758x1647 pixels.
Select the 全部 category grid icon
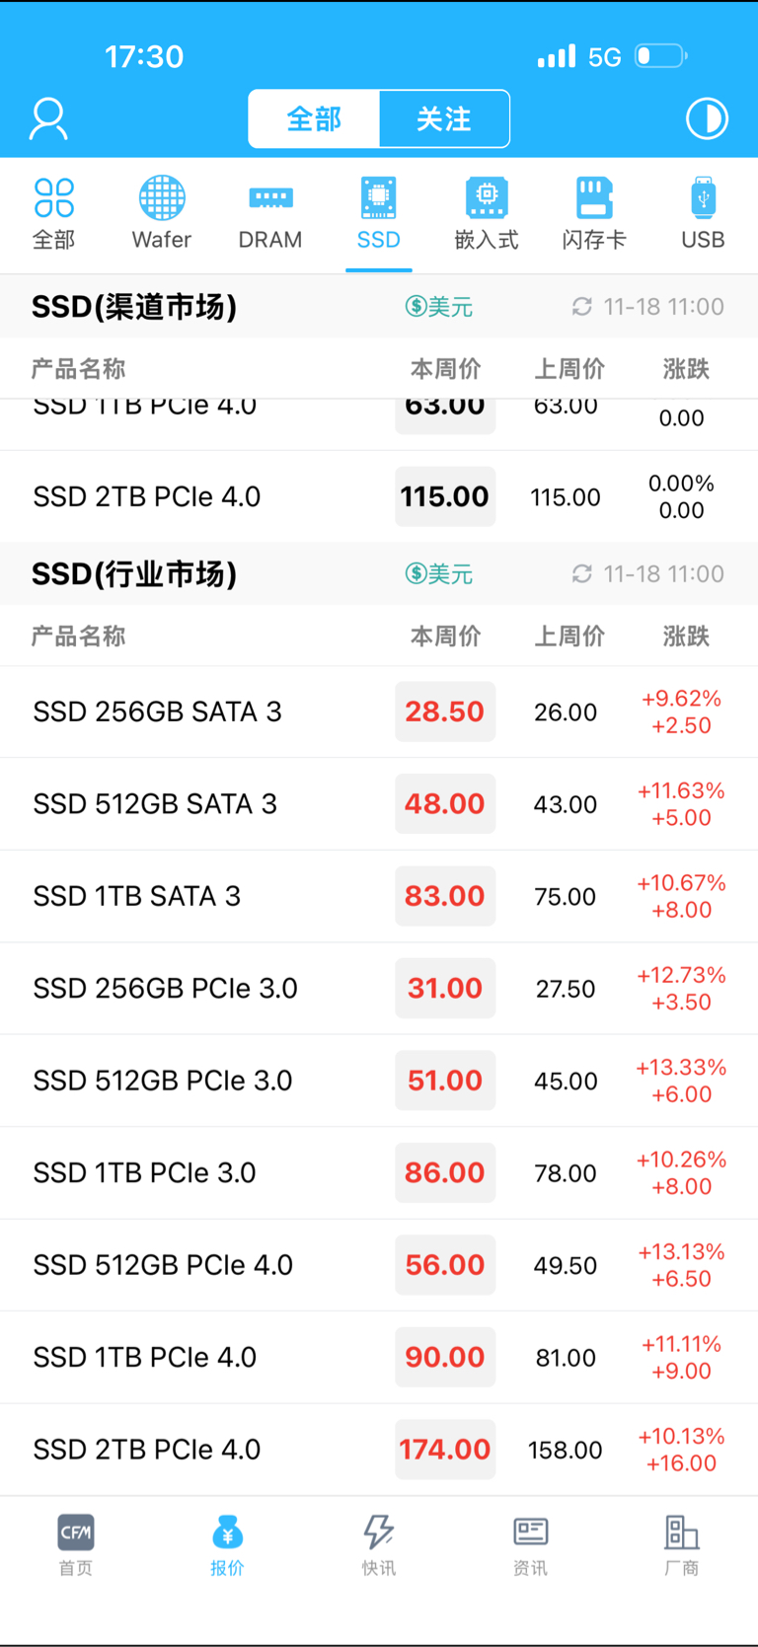[x=53, y=213]
